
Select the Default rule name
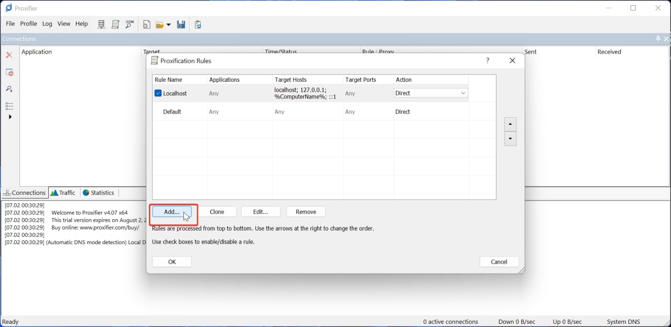coord(172,112)
